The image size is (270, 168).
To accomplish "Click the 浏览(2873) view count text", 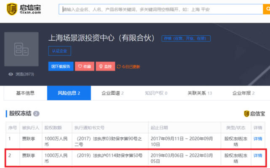I will click(25, 74).
